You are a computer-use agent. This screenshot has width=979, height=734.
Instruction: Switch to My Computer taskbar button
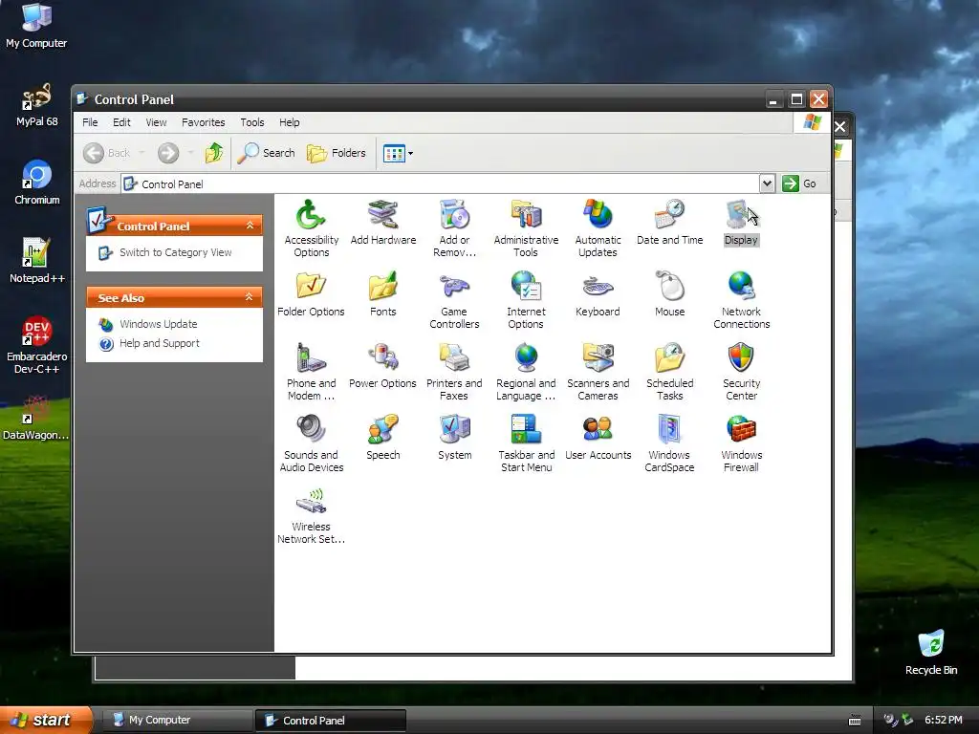click(176, 720)
